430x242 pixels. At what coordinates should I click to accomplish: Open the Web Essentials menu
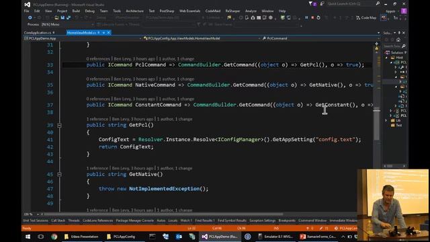189,11
